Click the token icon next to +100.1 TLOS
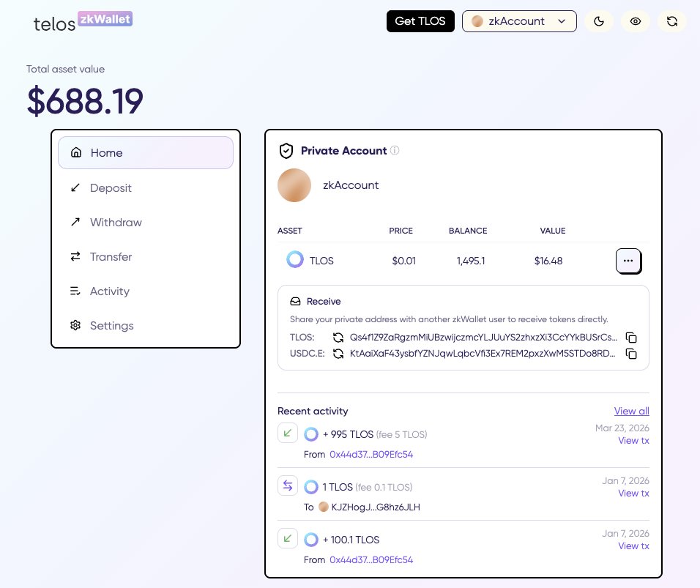The height and width of the screenshot is (588, 700). 311,540
